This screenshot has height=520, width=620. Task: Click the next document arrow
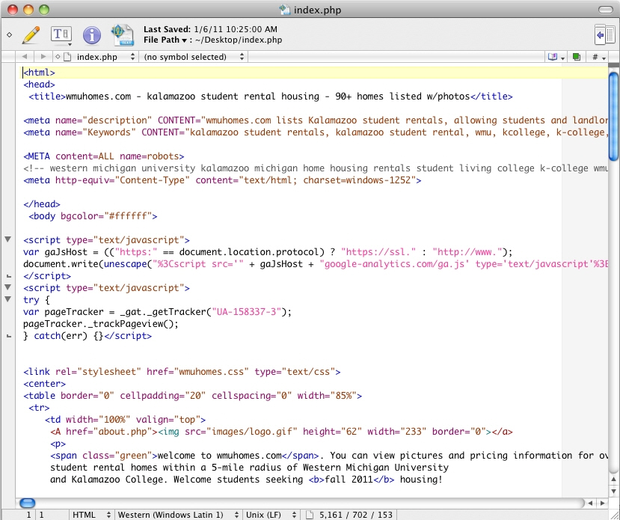43,57
